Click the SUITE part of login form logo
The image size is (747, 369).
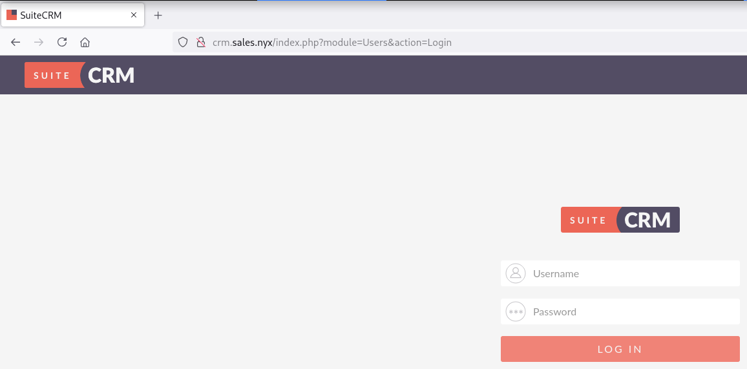[587, 220]
